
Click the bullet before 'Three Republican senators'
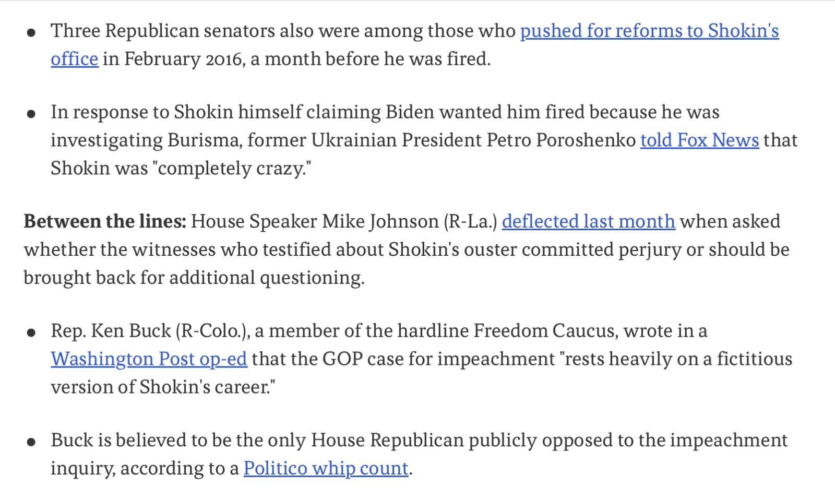(x=31, y=33)
